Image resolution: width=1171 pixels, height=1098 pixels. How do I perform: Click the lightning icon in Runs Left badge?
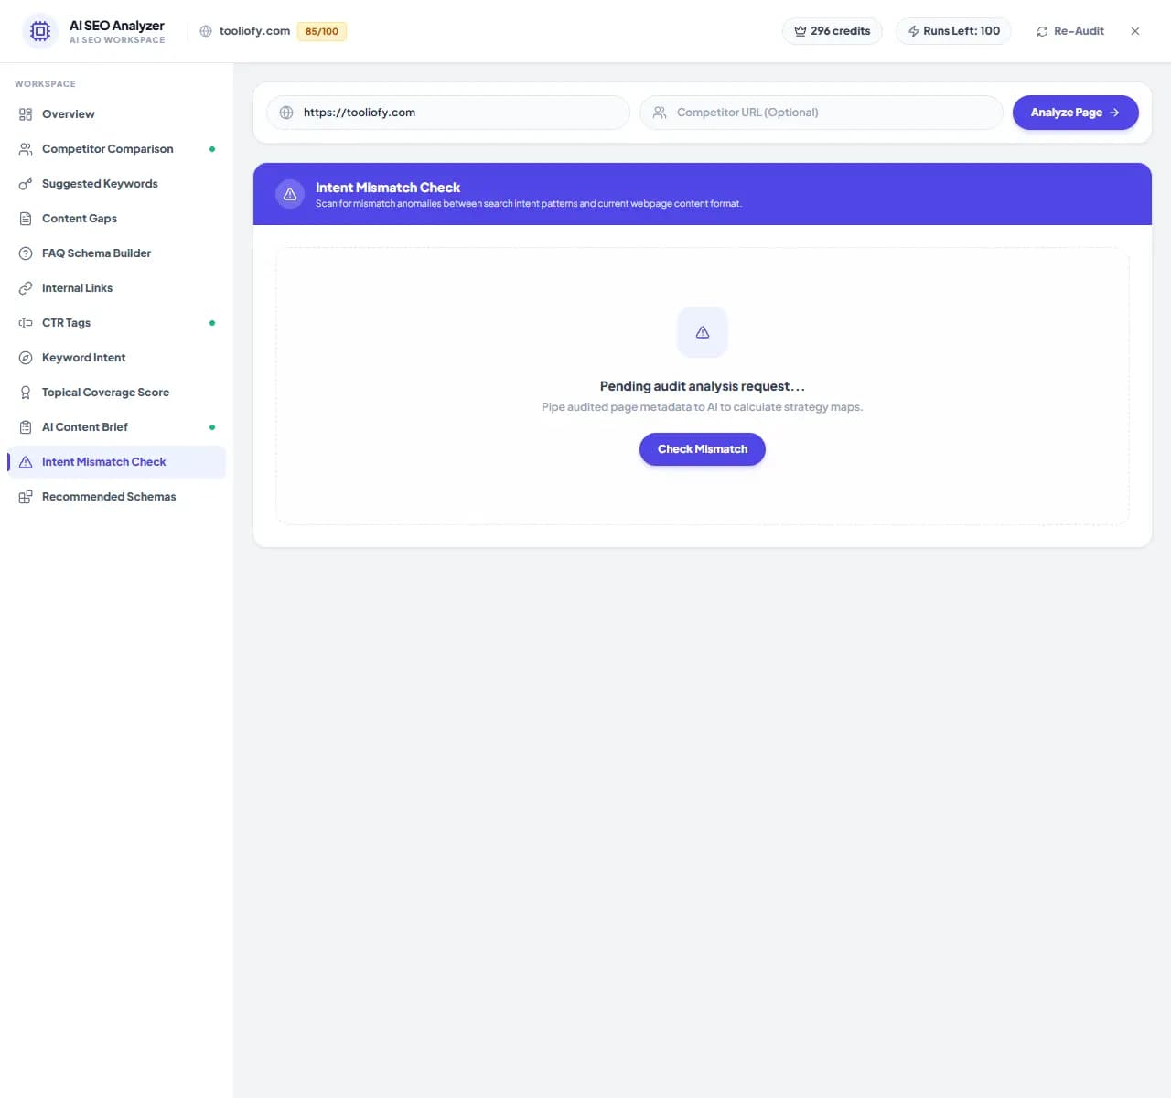[x=913, y=31]
